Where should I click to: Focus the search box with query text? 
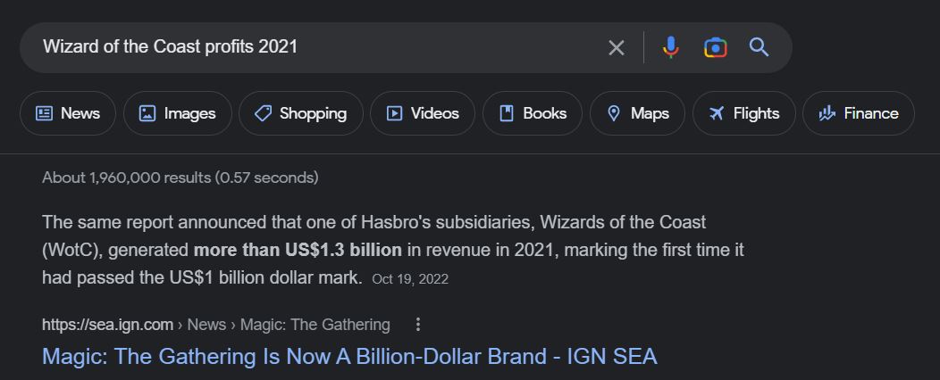pos(313,47)
